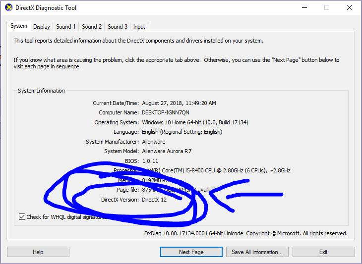
Task: Click the Language label
Action: 126,132
